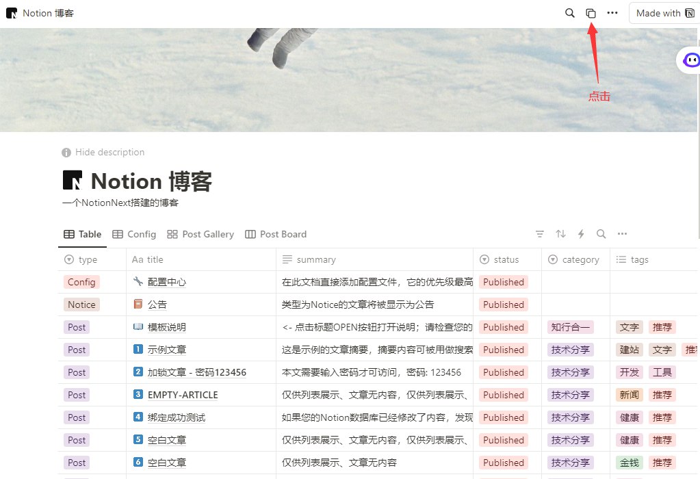Open the EMPTY-ARTICLE page
Viewport: 700px width, 479px height.
click(183, 395)
